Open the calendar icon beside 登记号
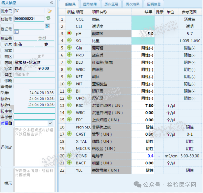Viewport: 203px width, 193px height. coord(48,26)
